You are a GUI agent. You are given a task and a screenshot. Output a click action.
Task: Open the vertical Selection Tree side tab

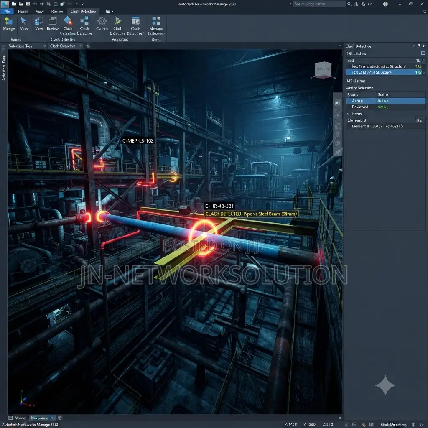3,68
